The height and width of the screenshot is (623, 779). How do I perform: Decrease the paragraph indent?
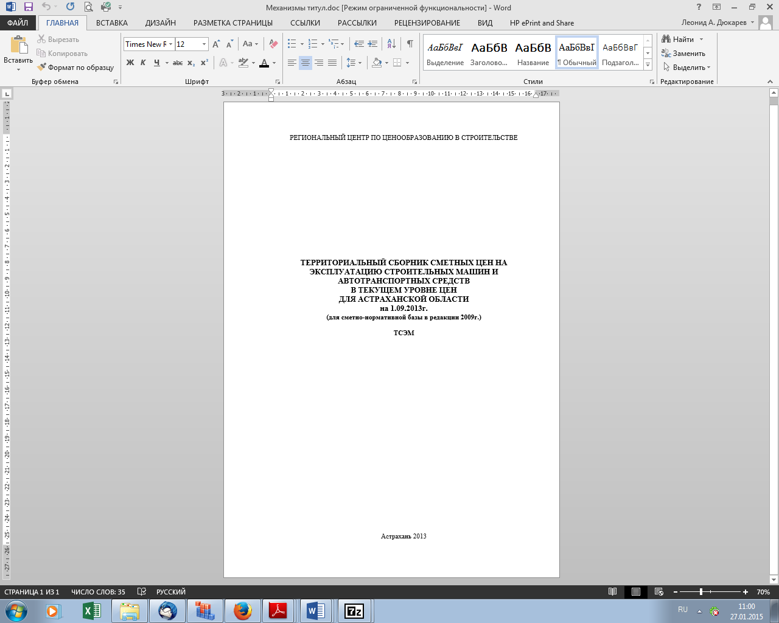pos(359,44)
